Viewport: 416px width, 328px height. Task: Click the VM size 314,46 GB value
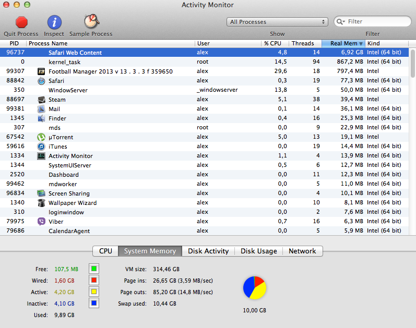[x=166, y=269]
